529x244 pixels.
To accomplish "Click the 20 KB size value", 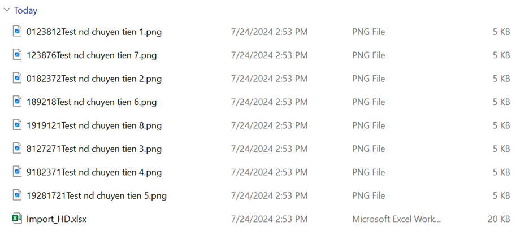I will [x=498, y=219].
